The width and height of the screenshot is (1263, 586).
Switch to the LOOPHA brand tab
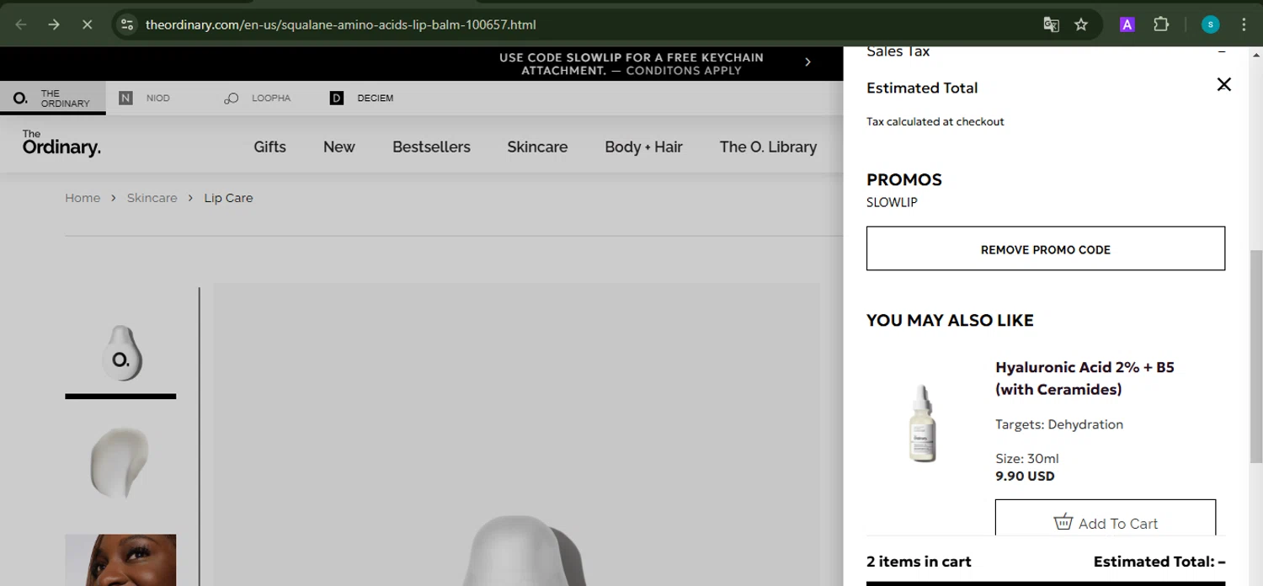pos(258,99)
